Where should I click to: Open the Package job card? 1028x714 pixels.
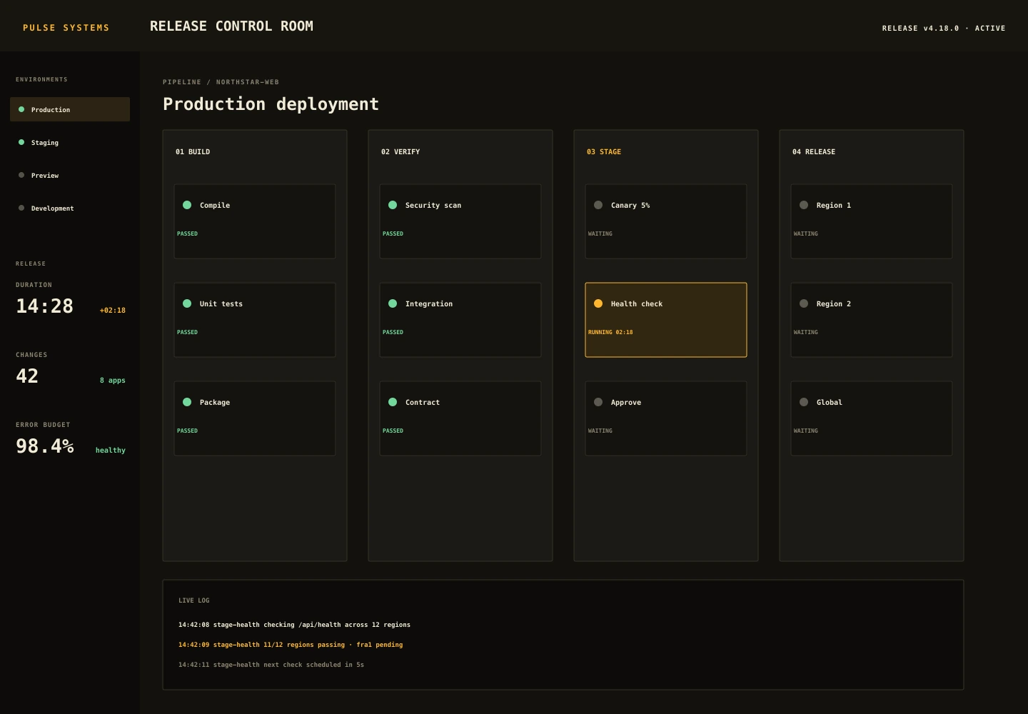pos(255,418)
